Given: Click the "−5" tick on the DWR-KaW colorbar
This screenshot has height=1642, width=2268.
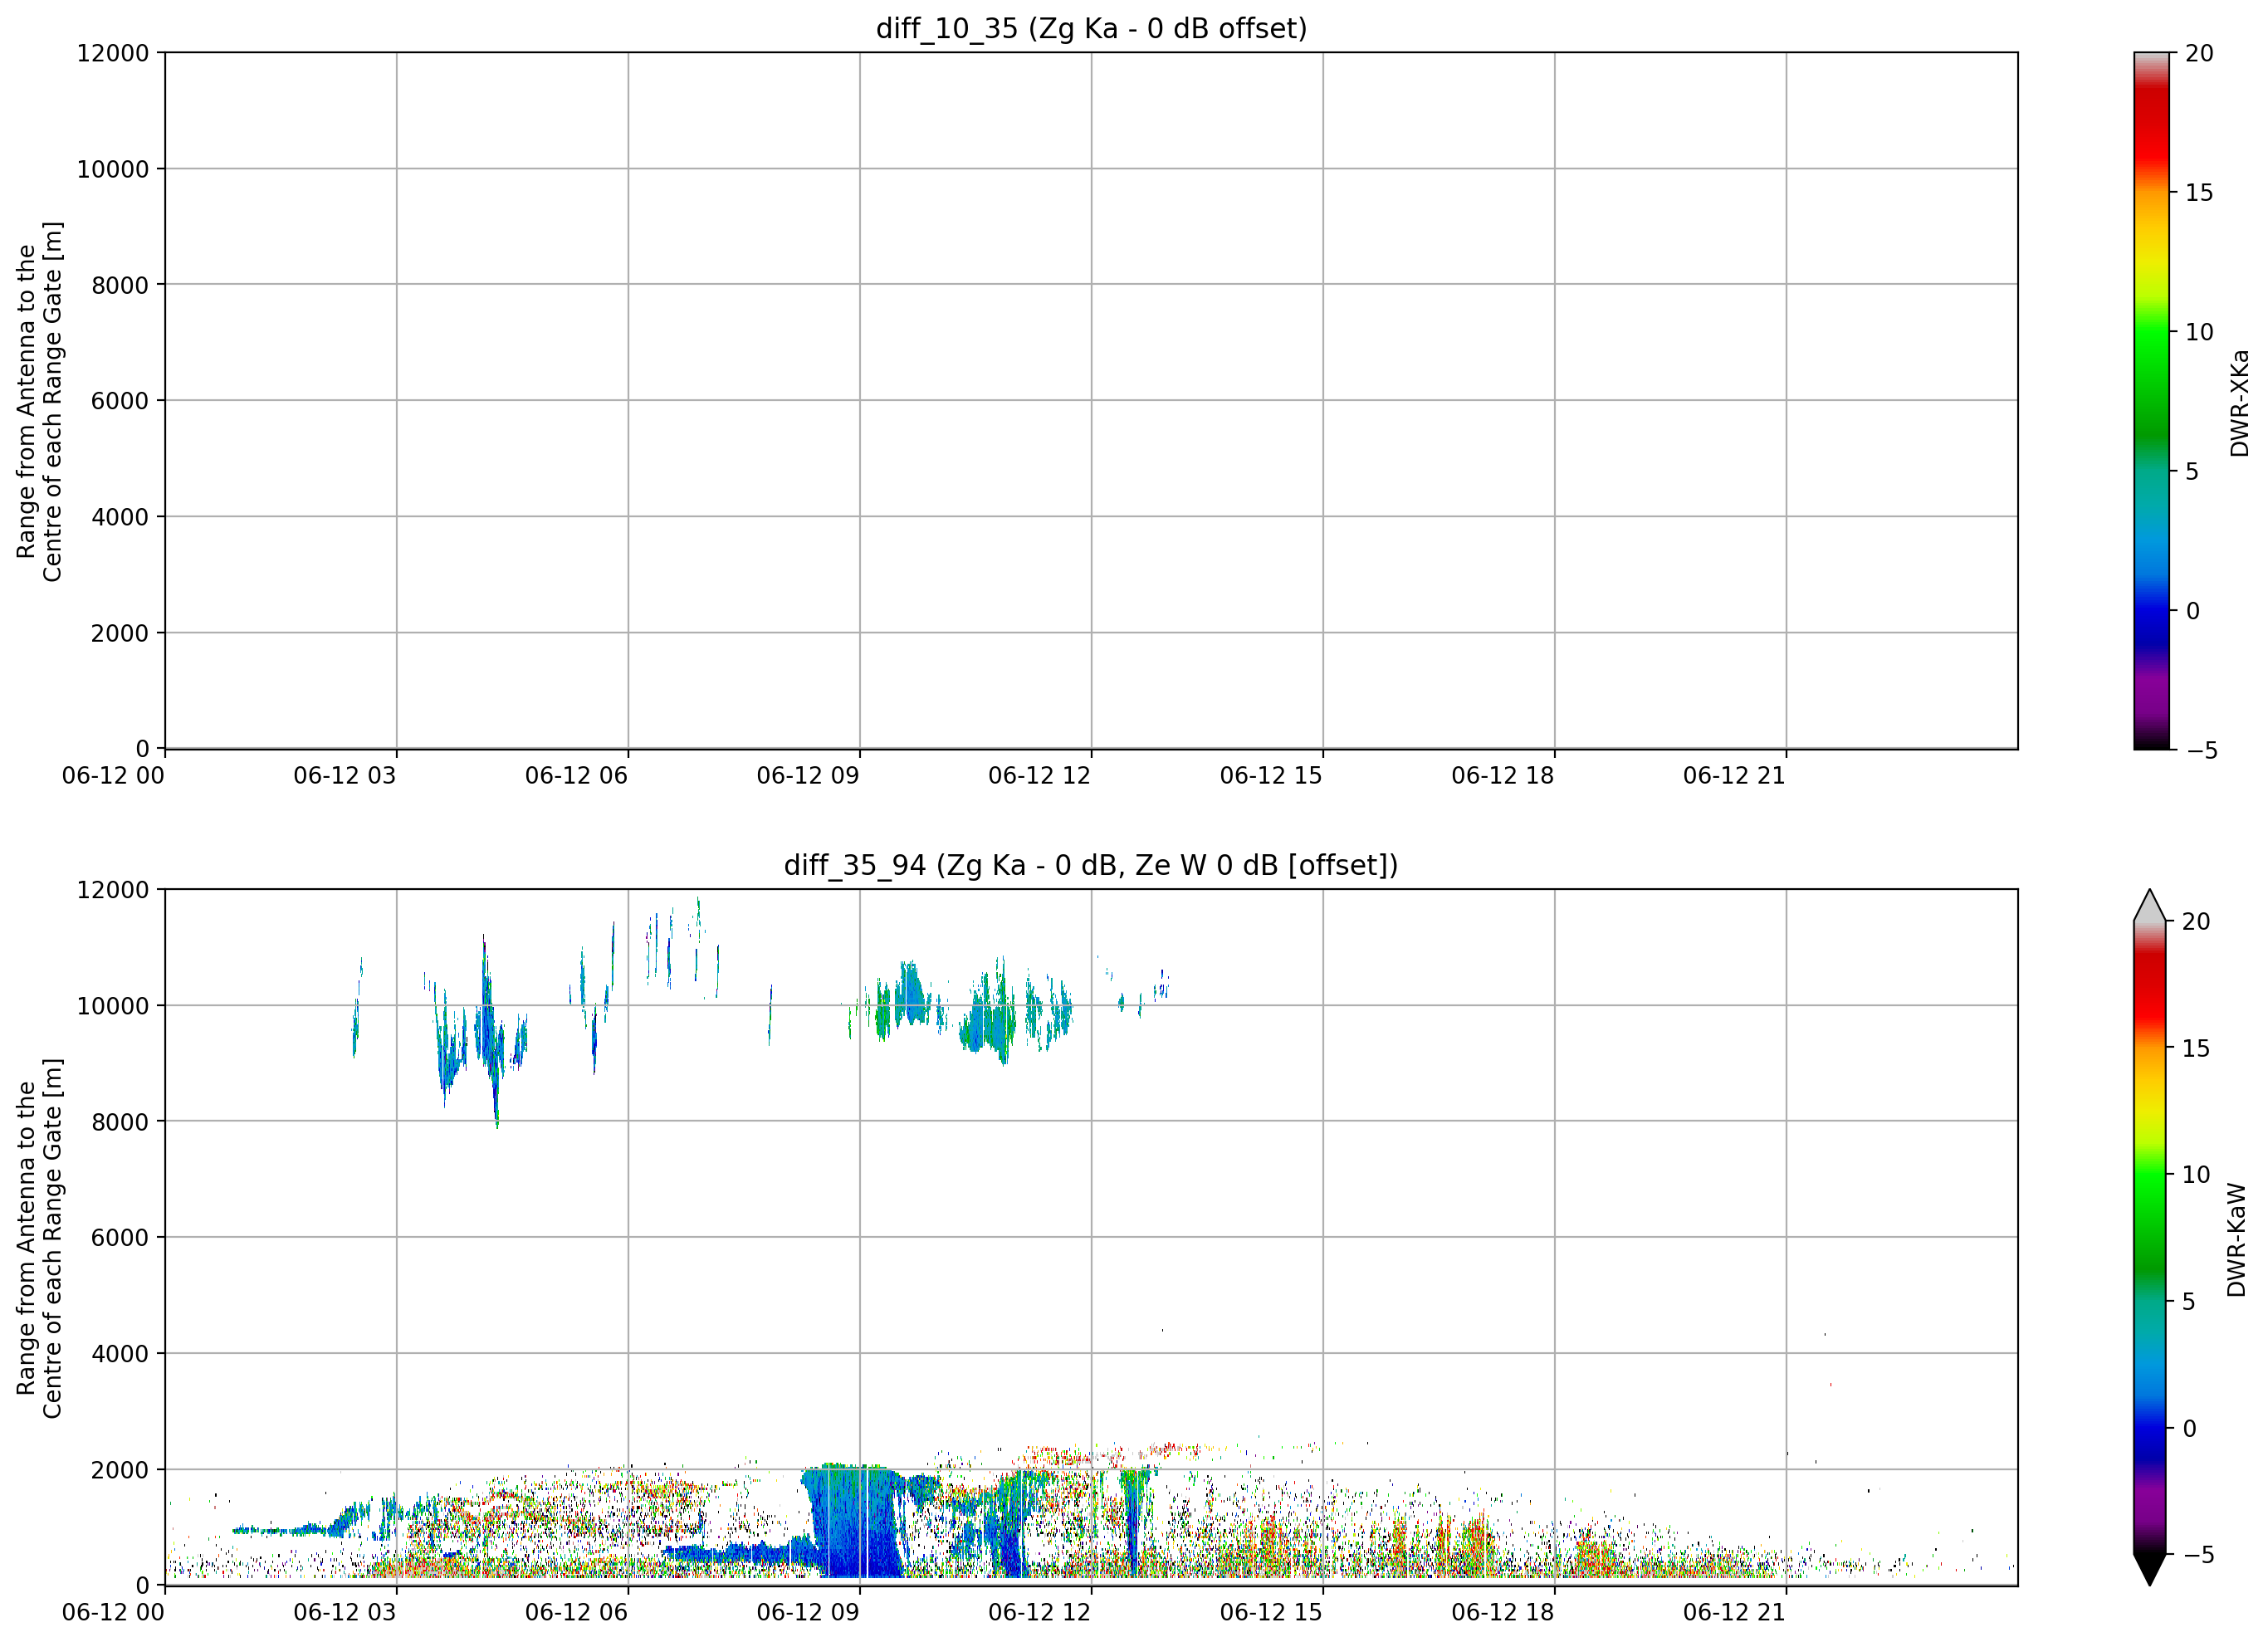Looking at the screenshot, I should coord(2198,1555).
